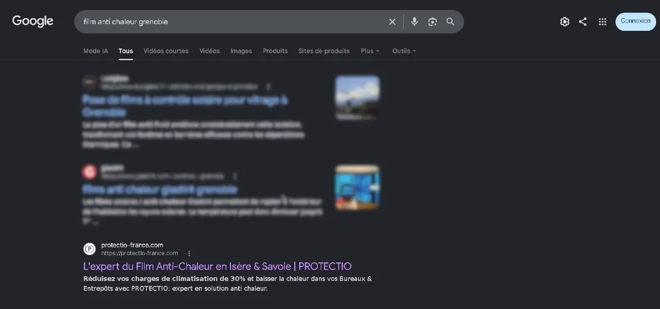Open the Produits tab

tap(275, 51)
